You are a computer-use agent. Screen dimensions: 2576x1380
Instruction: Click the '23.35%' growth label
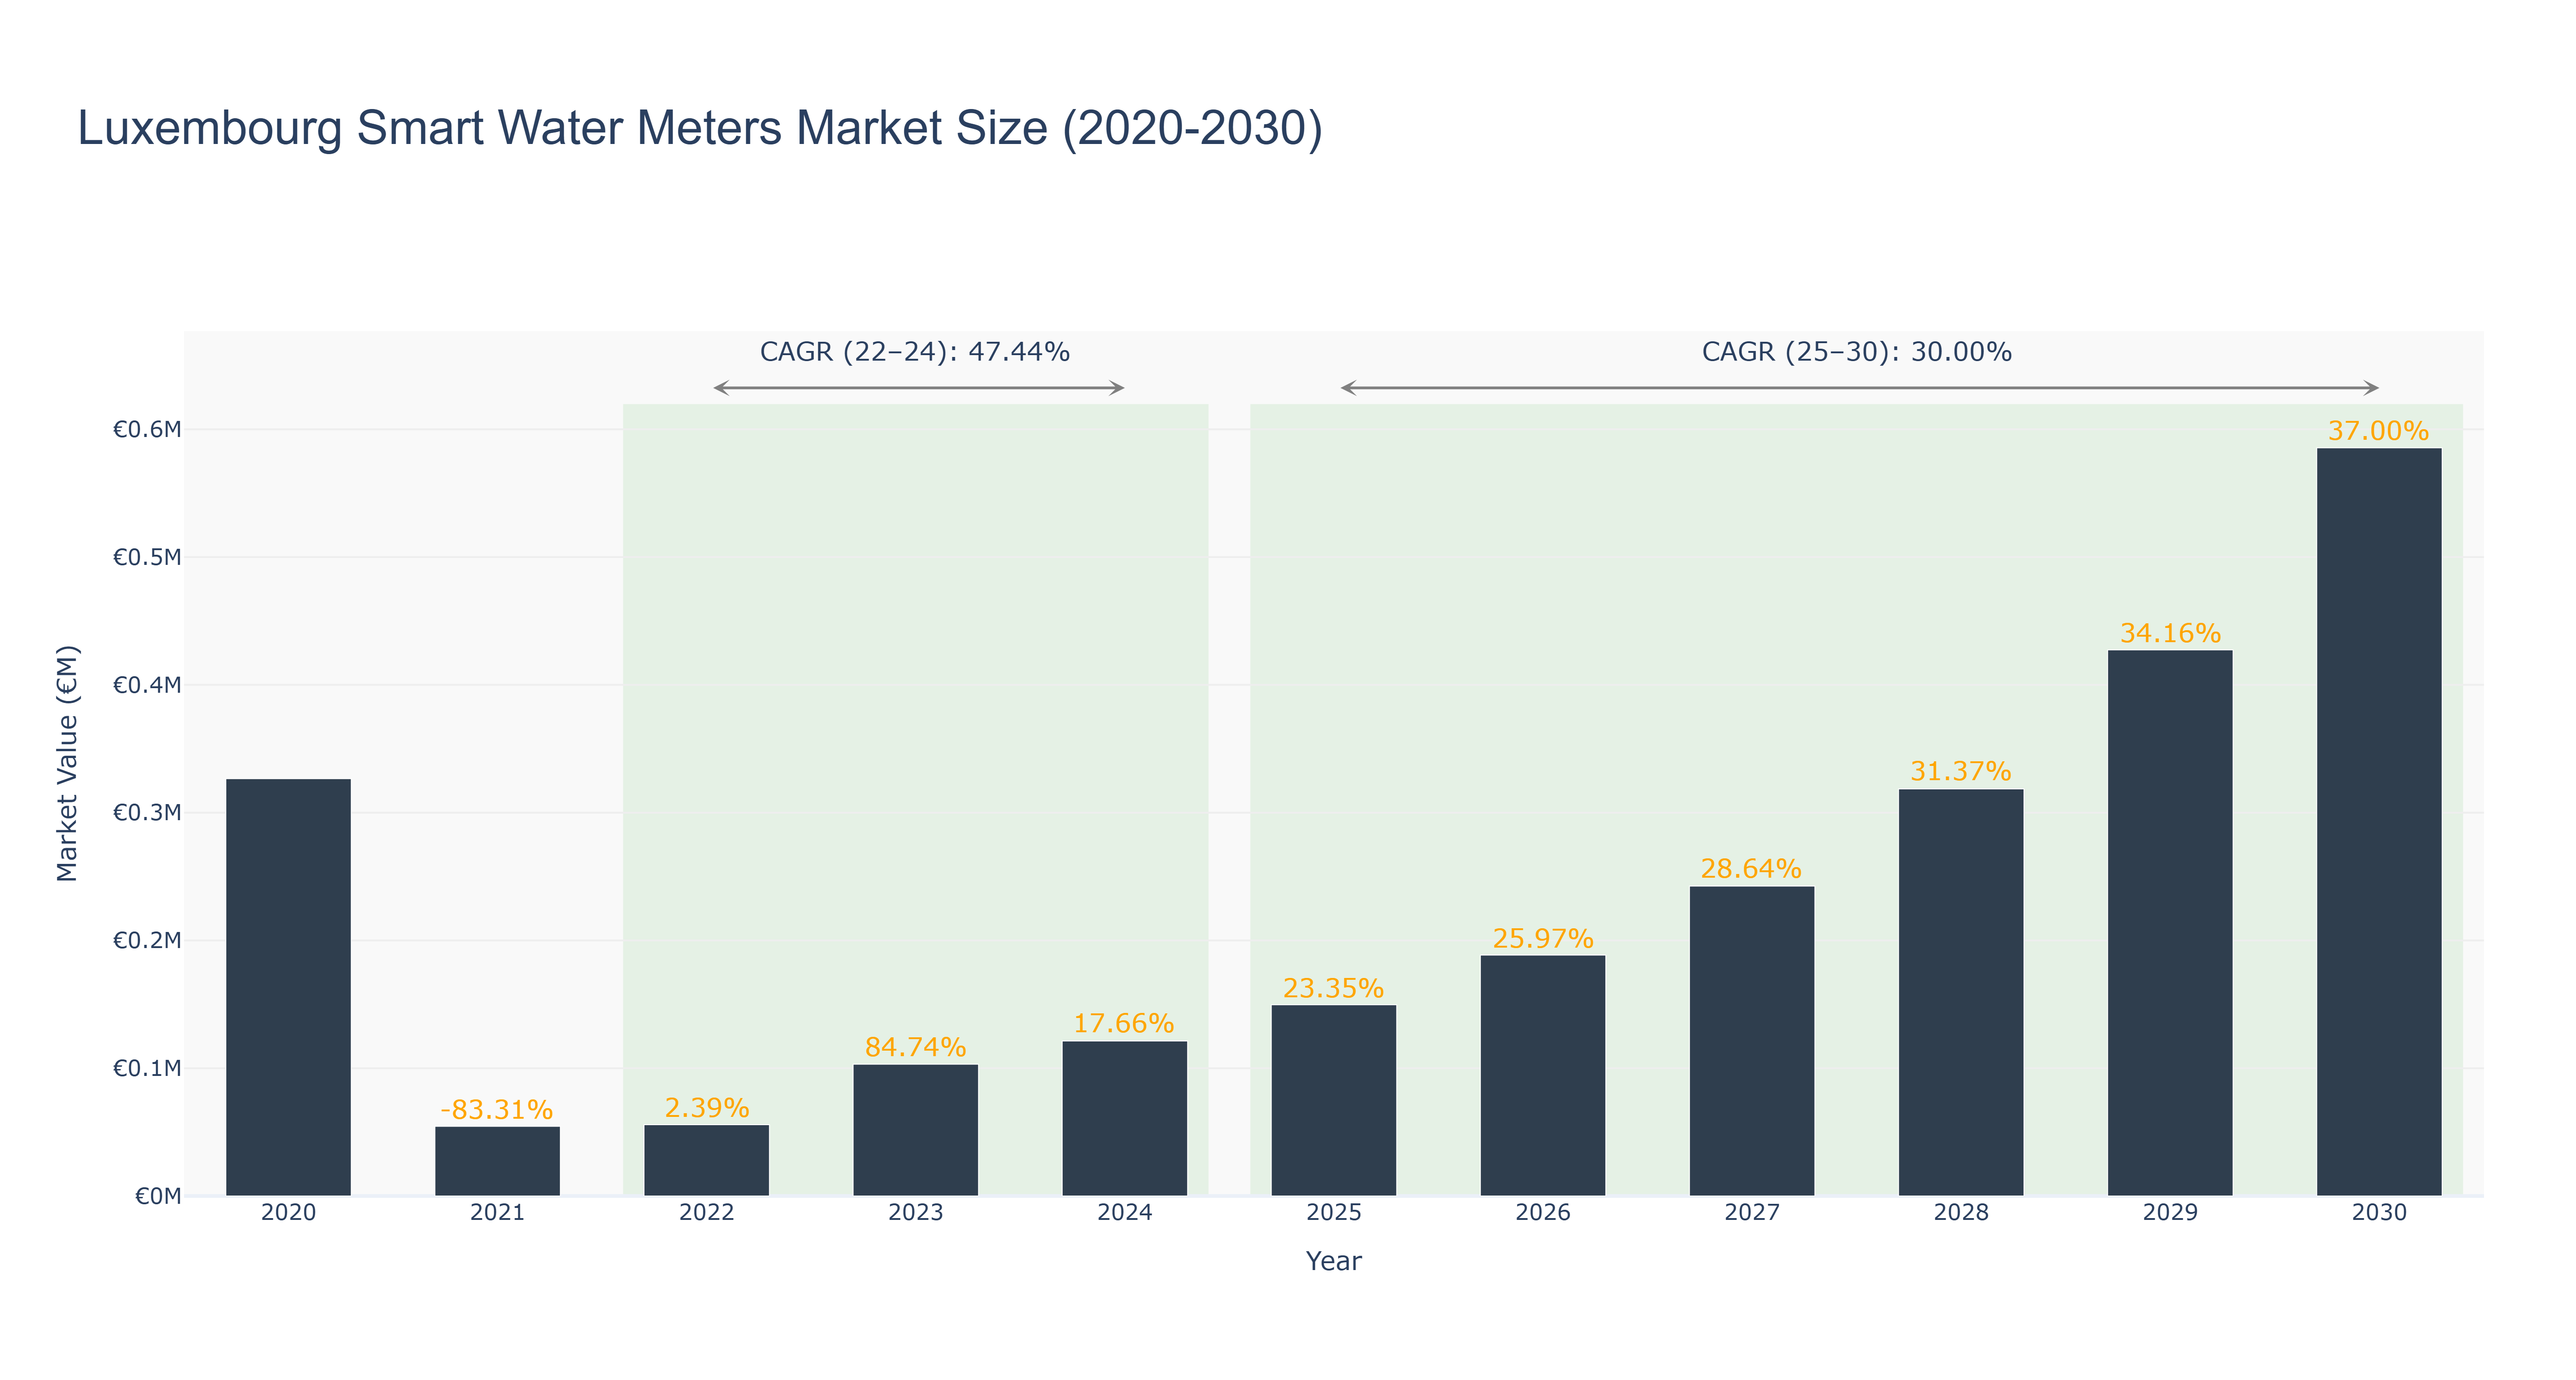pyautogui.click(x=1333, y=988)
